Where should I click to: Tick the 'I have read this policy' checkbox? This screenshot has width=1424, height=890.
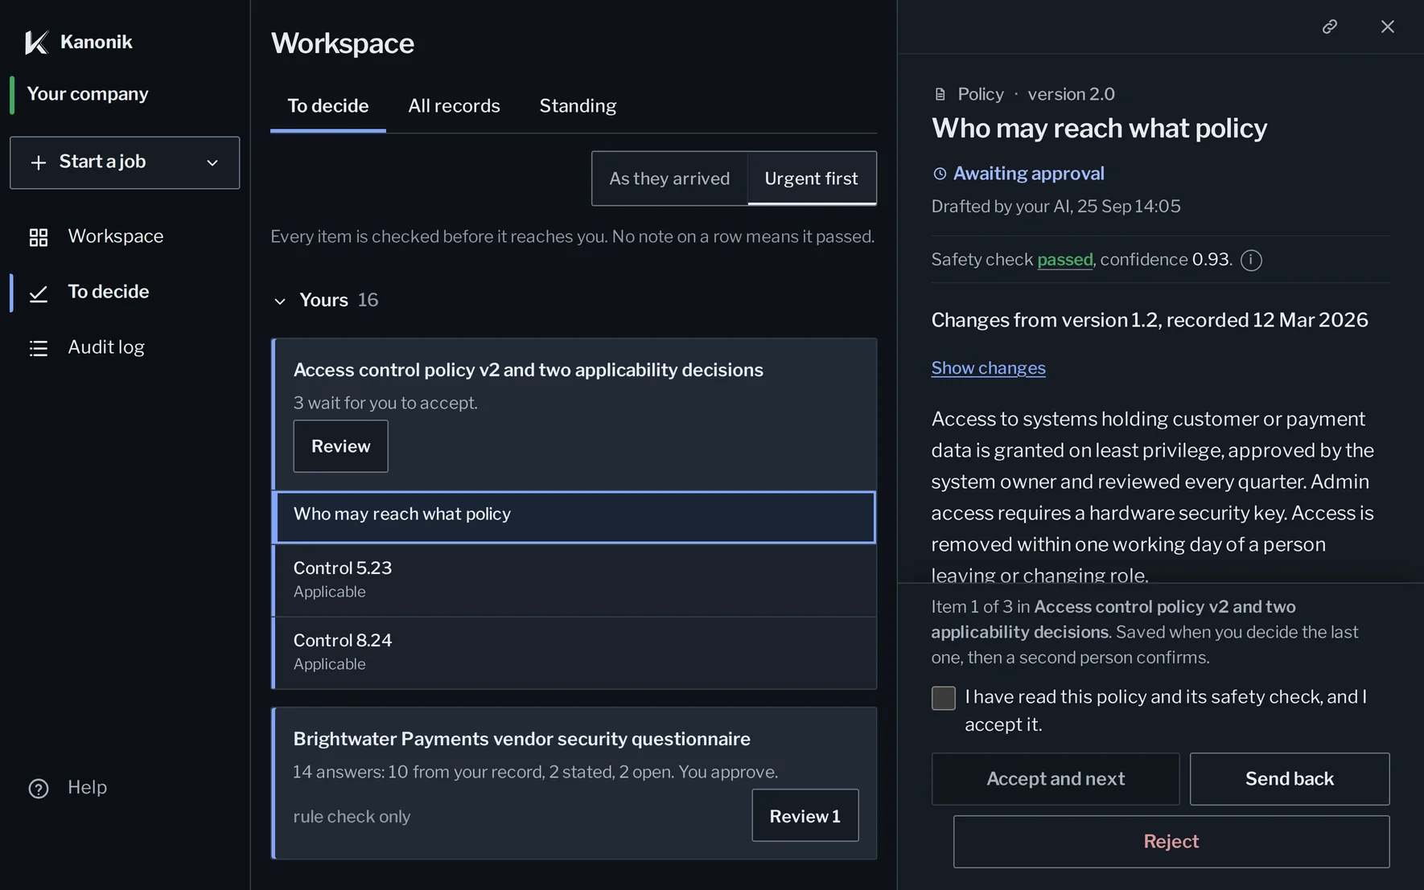[944, 698]
